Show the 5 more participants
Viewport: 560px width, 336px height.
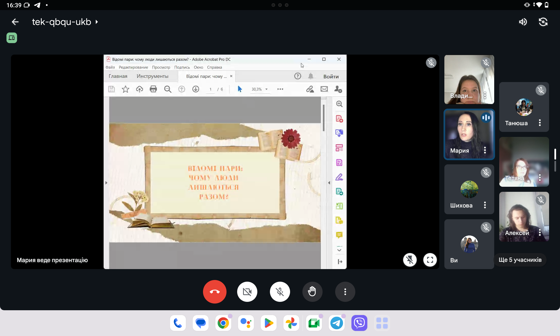[x=520, y=260]
